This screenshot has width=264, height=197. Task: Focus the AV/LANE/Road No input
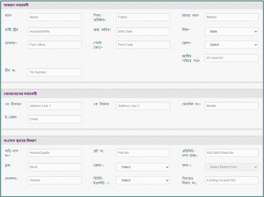[231, 153]
